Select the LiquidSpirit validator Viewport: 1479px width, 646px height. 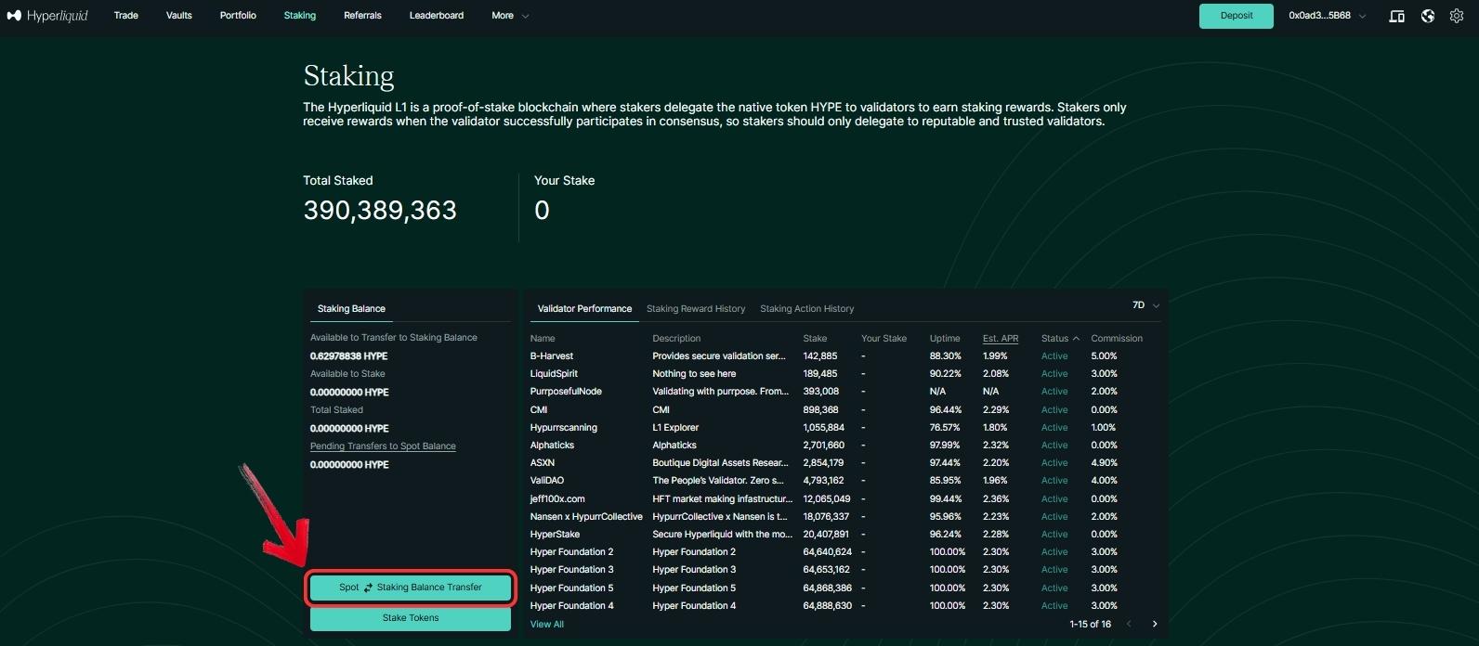tap(554, 374)
